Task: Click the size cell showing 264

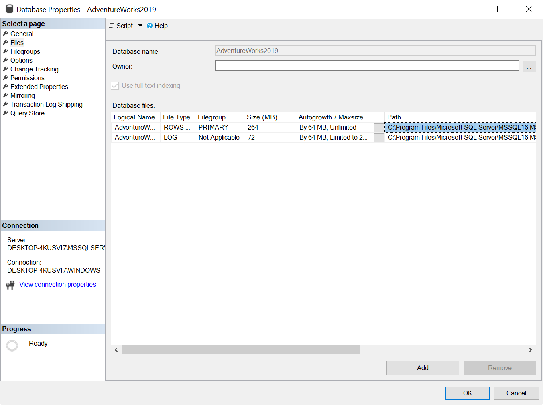Action: (270, 127)
